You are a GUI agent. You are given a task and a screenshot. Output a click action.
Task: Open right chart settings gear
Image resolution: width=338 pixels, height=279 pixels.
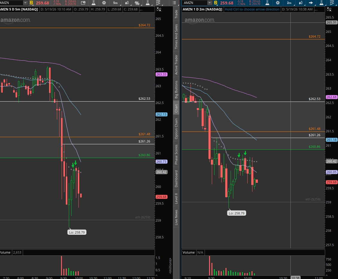coord(278,3)
